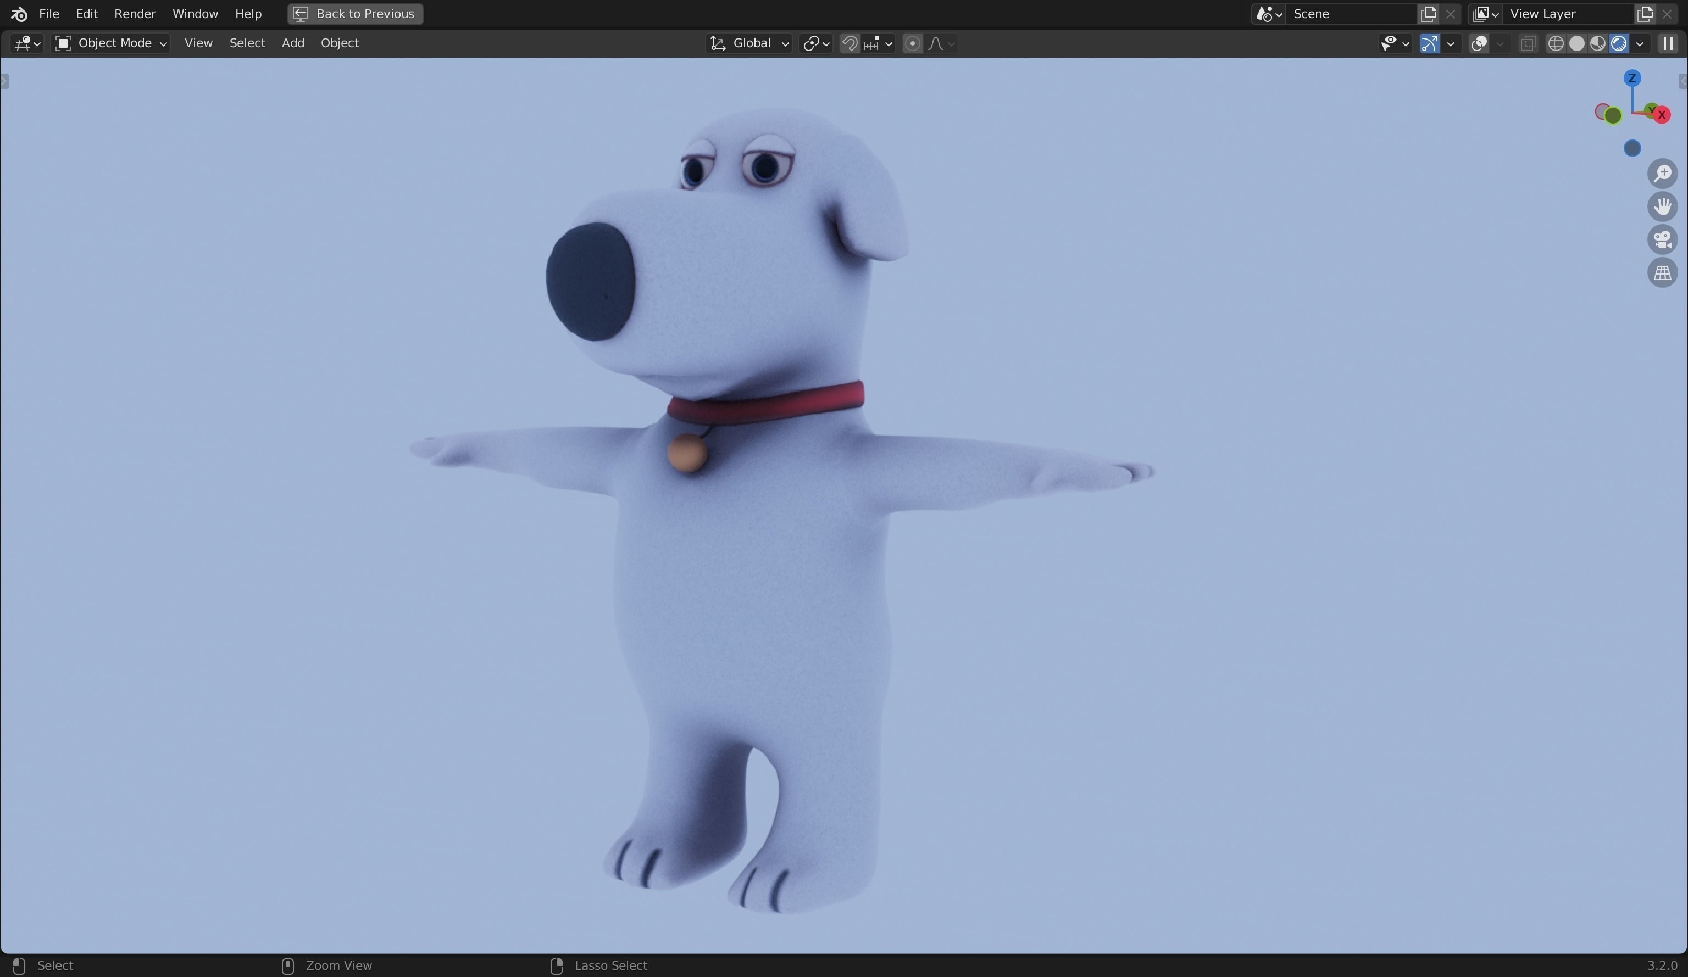Viewport: 1688px width, 977px height.
Task: Open the Edit menu
Action: pos(86,13)
